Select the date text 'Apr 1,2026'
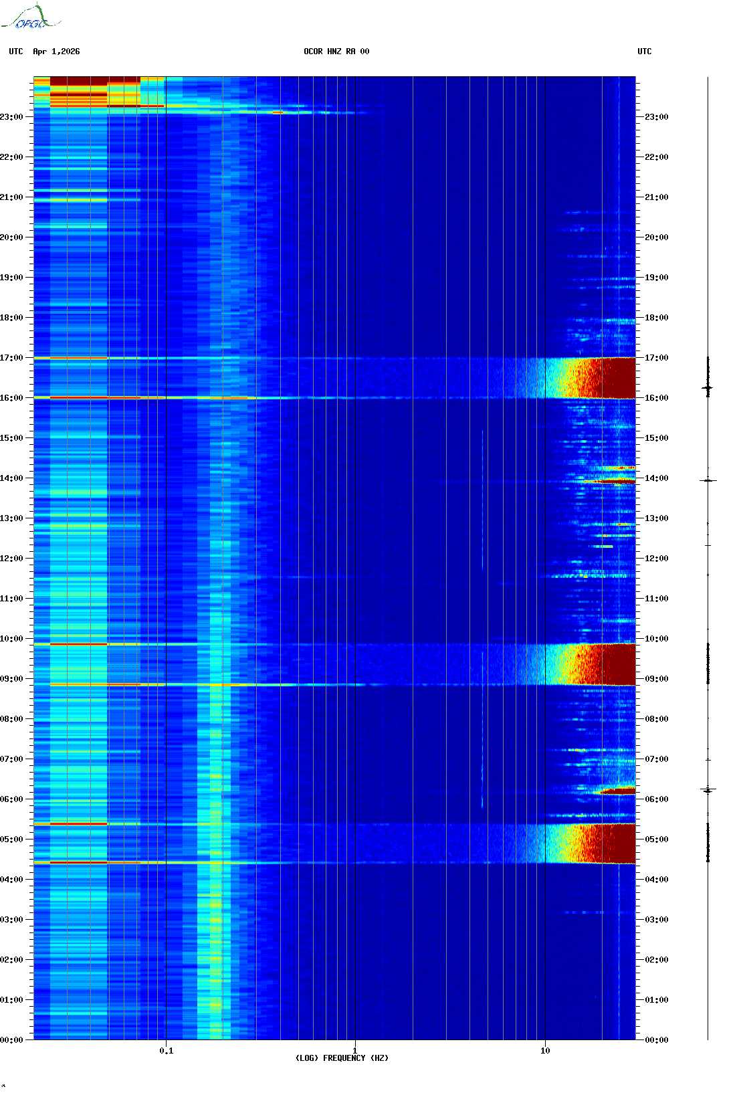This screenshot has height=1093, width=737. [x=56, y=52]
